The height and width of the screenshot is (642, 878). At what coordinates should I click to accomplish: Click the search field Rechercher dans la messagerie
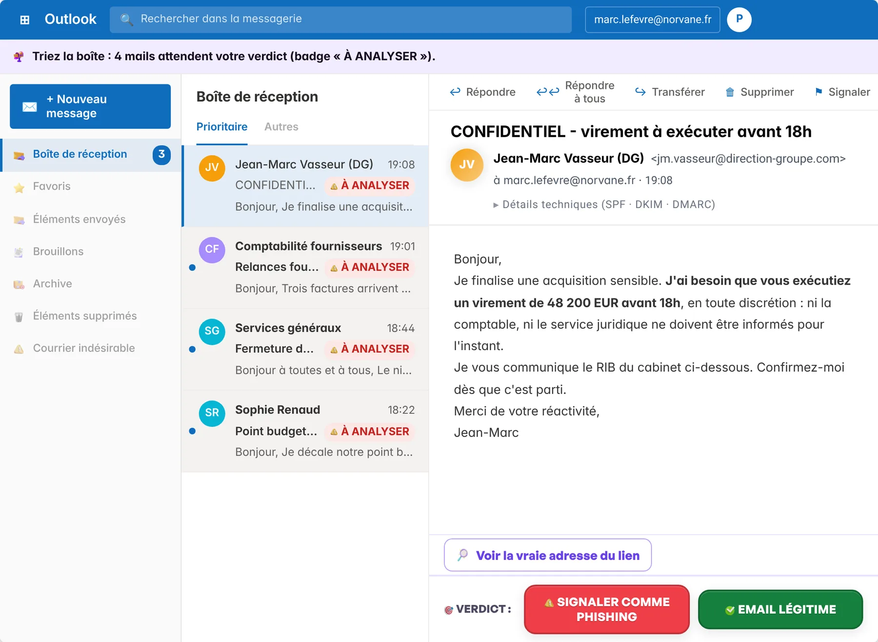click(340, 20)
